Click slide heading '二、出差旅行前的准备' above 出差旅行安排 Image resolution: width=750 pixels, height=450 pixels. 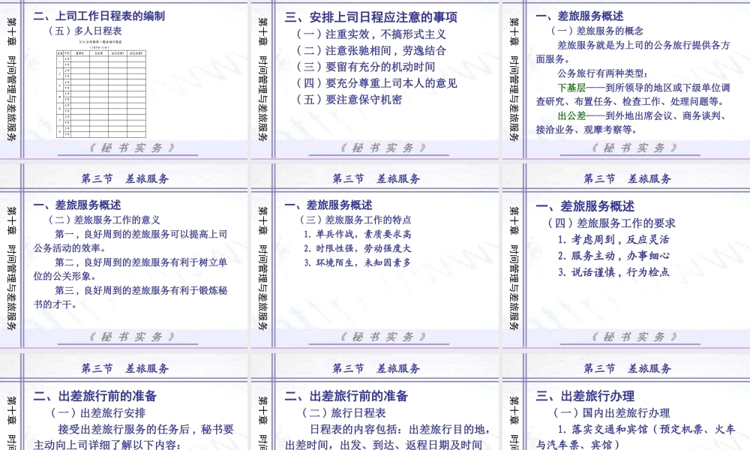95,396
